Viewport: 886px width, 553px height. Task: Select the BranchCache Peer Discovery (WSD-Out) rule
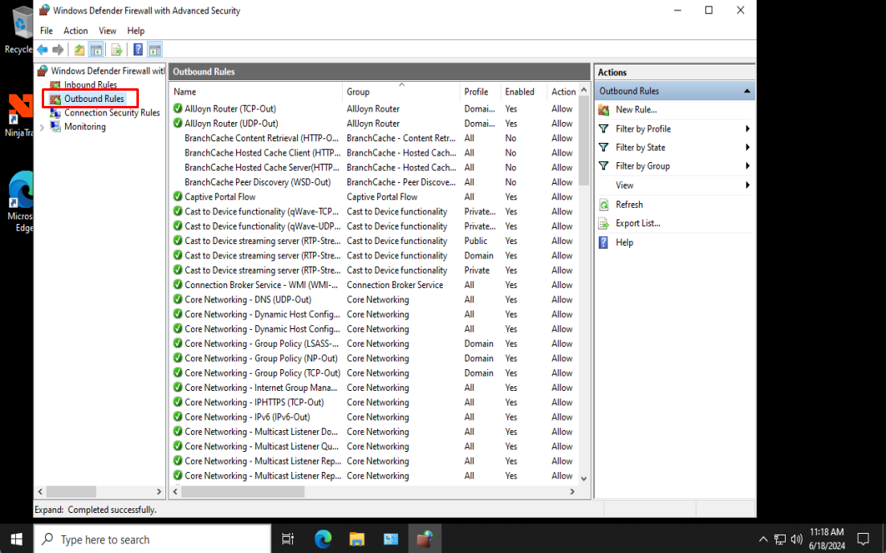(x=258, y=182)
